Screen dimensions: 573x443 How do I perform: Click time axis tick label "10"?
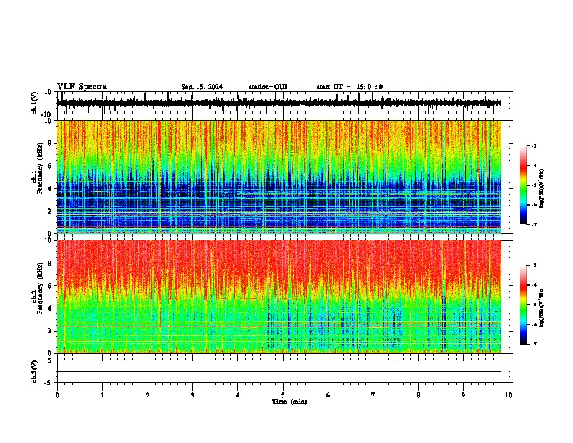click(509, 395)
